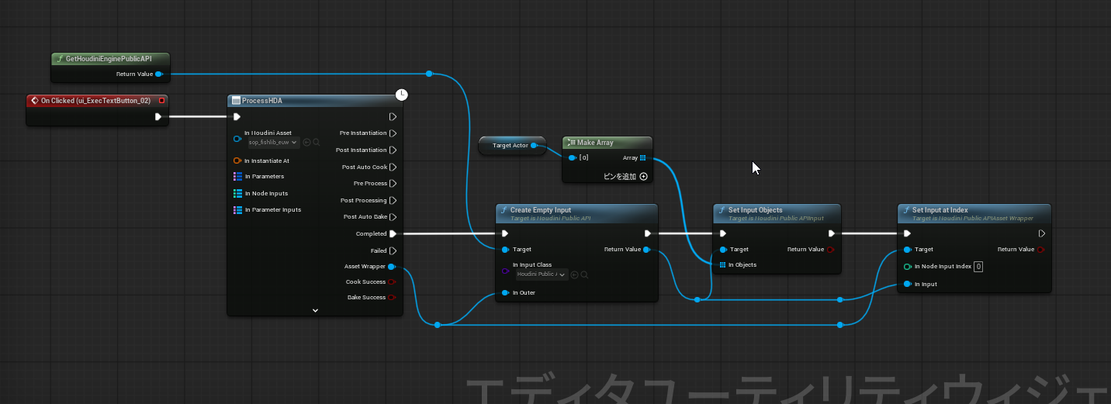This screenshot has height=404, width=1111.
Task: Open the In Input Class dropdown
Action: coord(542,275)
